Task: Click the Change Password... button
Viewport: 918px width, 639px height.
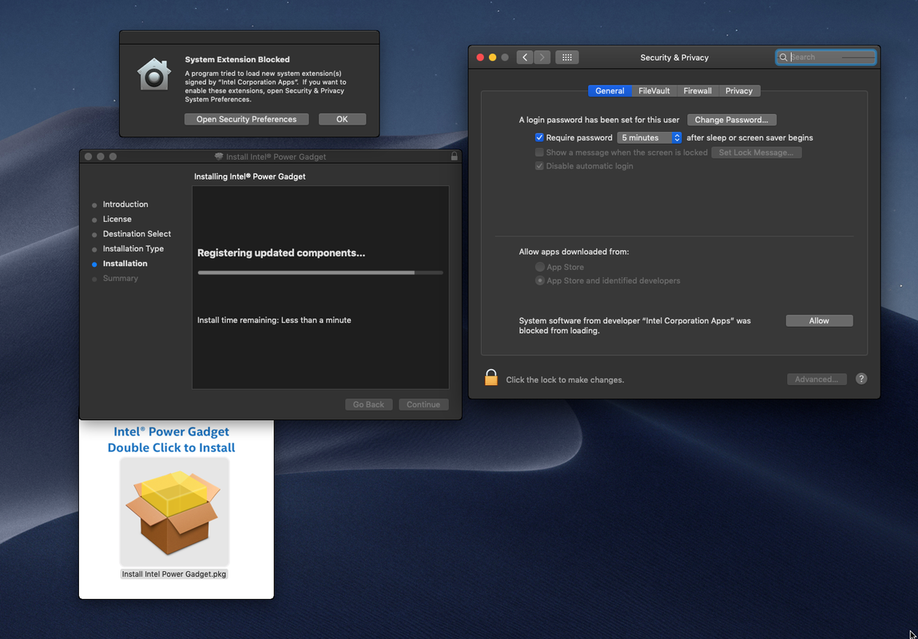Action: 731,120
